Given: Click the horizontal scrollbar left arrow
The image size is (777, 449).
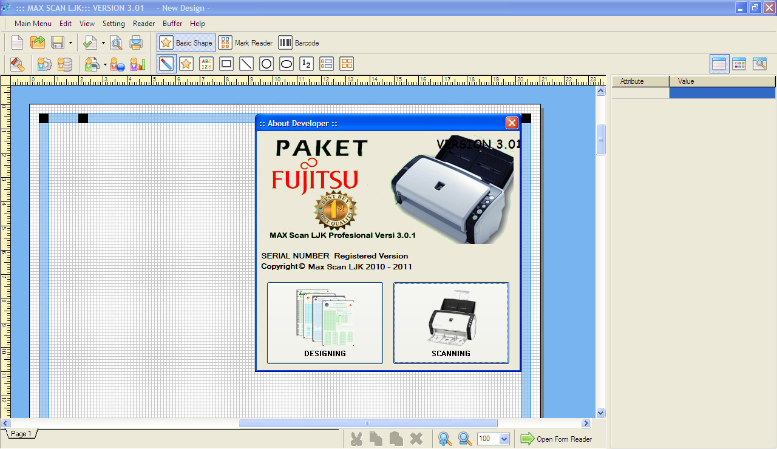Looking at the screenshot, I should (5, 424).
